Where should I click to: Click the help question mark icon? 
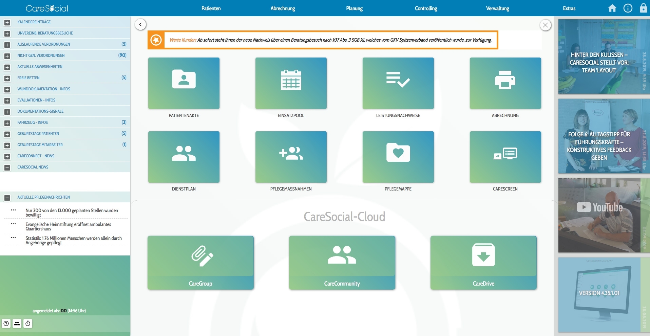[6, 323]
